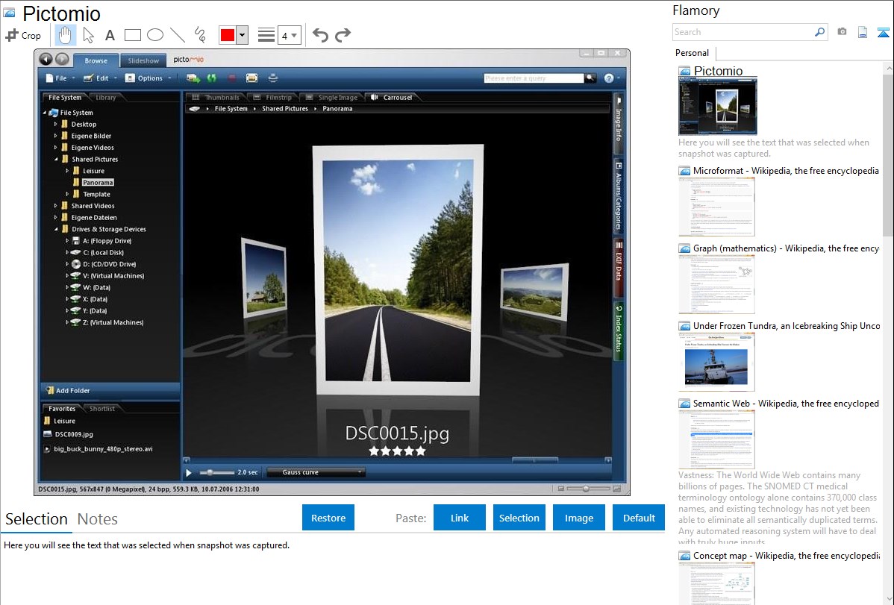Screen dimensions: 894x605
Task: Open the Shortlist tab
Action: 102,409
